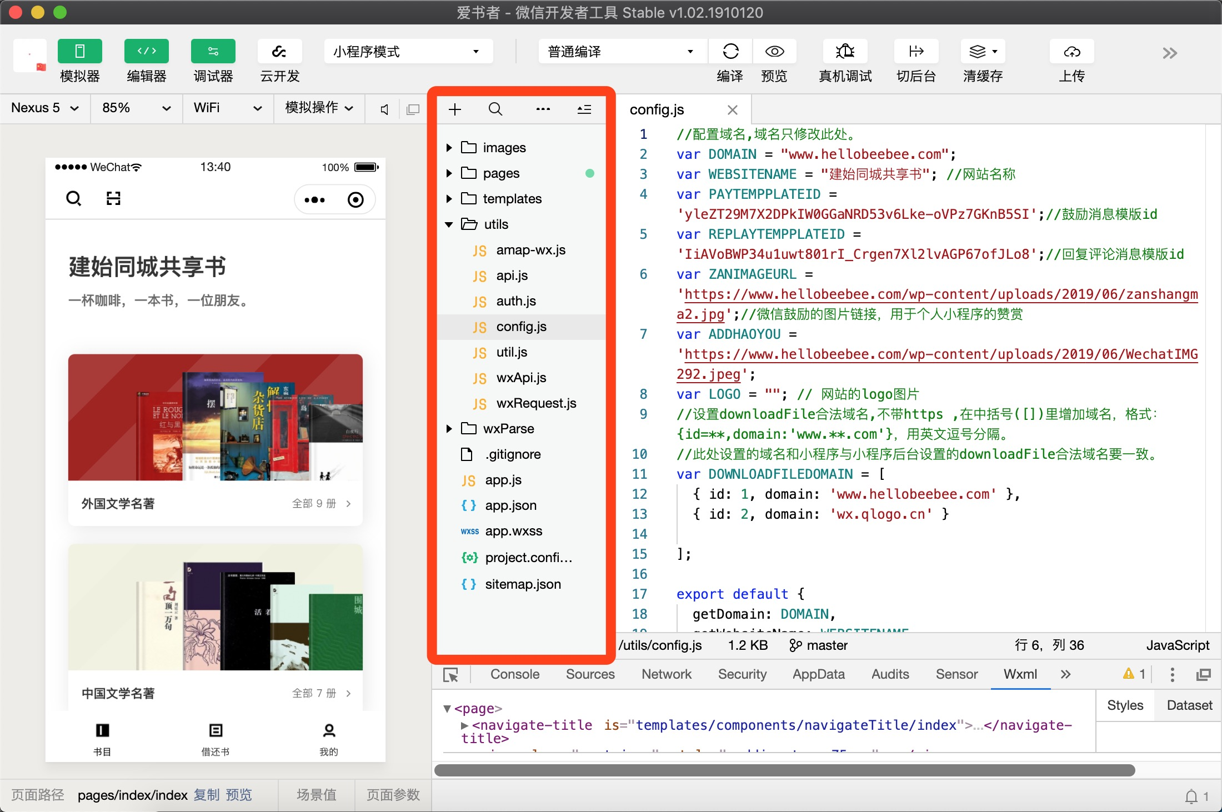
Task: Open app.json in file tree
Action: pos(510,505)
